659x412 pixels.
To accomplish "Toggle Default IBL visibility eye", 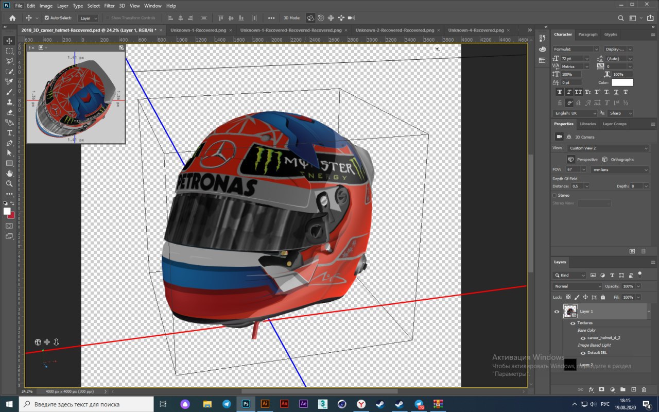I will pyautogui.click(x=583, y=353).
